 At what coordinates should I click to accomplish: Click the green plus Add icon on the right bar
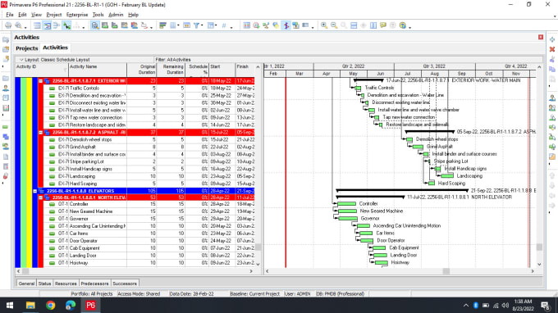click(552, 39)
